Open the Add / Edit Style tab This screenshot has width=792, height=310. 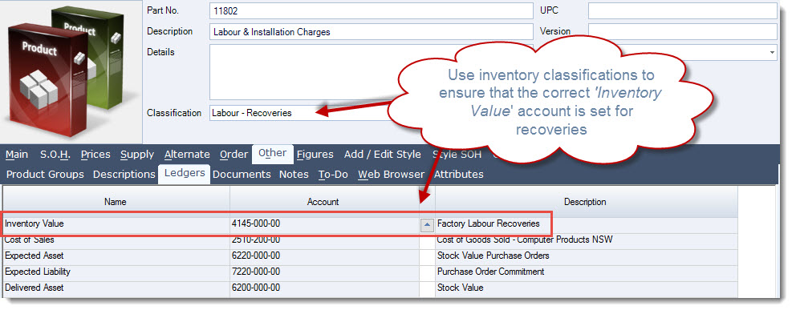[x=383, y=155]
